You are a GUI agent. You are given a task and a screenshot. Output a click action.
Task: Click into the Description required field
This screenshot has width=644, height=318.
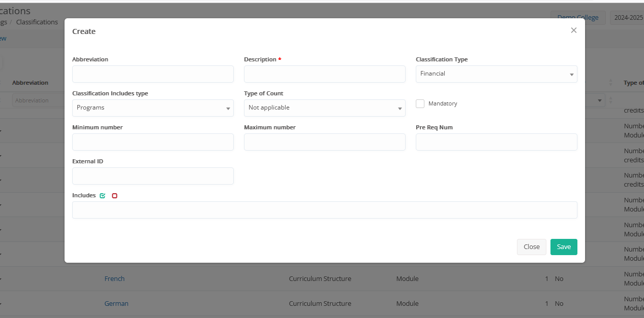pyautogui.click(x=324, y=74)
